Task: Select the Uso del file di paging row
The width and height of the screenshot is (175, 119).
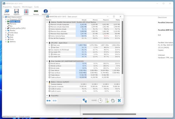Action: (x=84, y=38)
